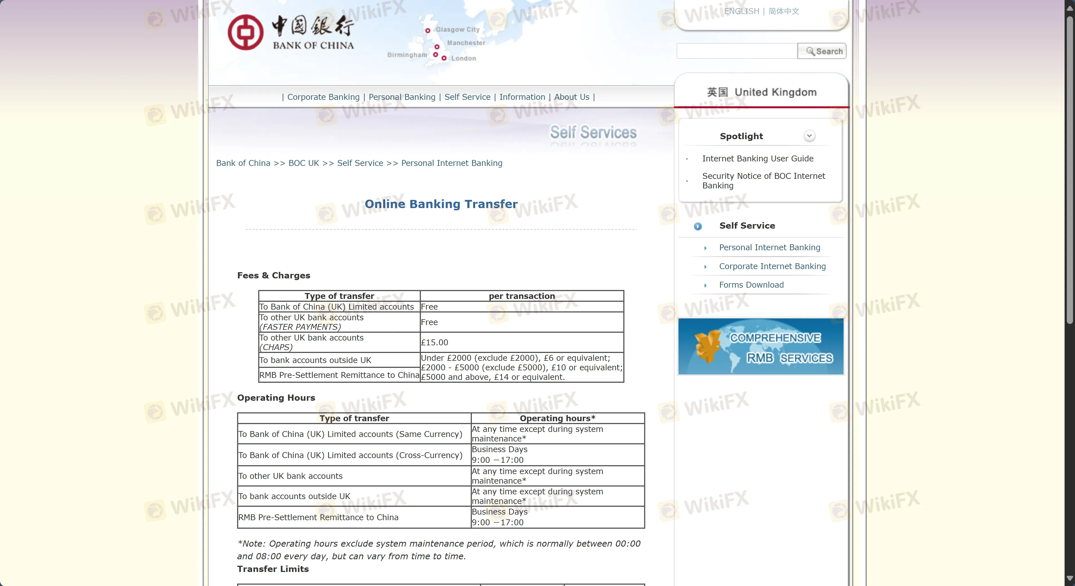Focus the search text field

[737, 51]
